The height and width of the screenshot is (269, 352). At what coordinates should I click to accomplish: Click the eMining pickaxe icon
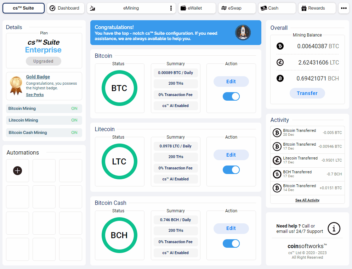92,8
